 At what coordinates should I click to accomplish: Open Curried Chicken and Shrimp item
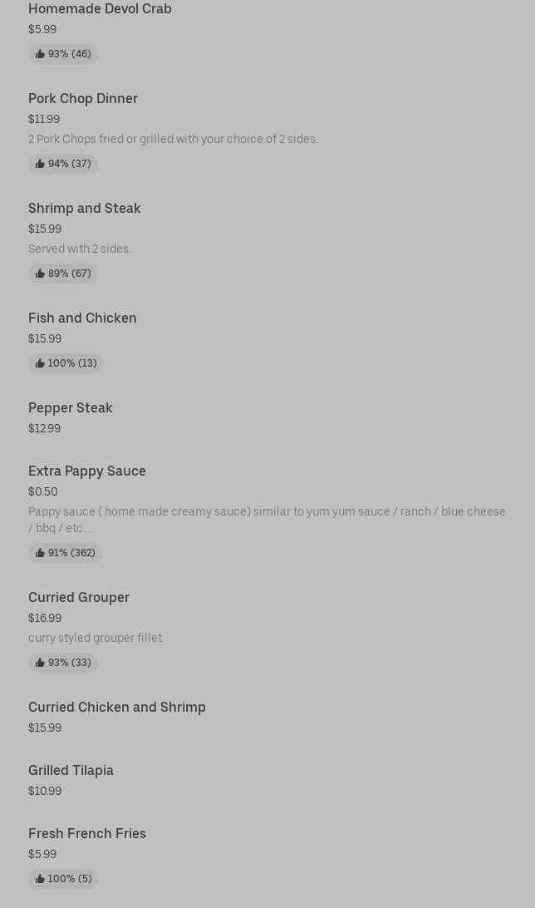coord(117,707)
